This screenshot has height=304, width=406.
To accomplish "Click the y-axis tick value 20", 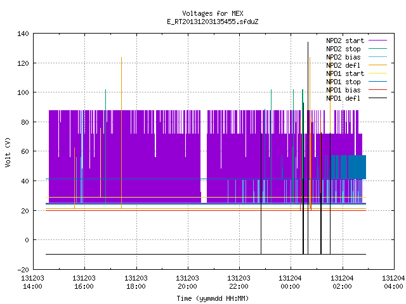I will (25, 211).
